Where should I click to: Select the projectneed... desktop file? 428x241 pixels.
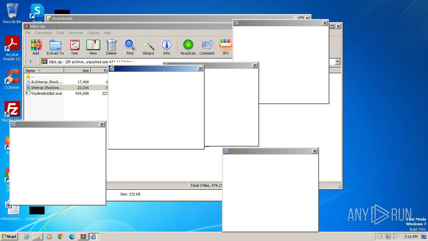(x=37, y=213)
